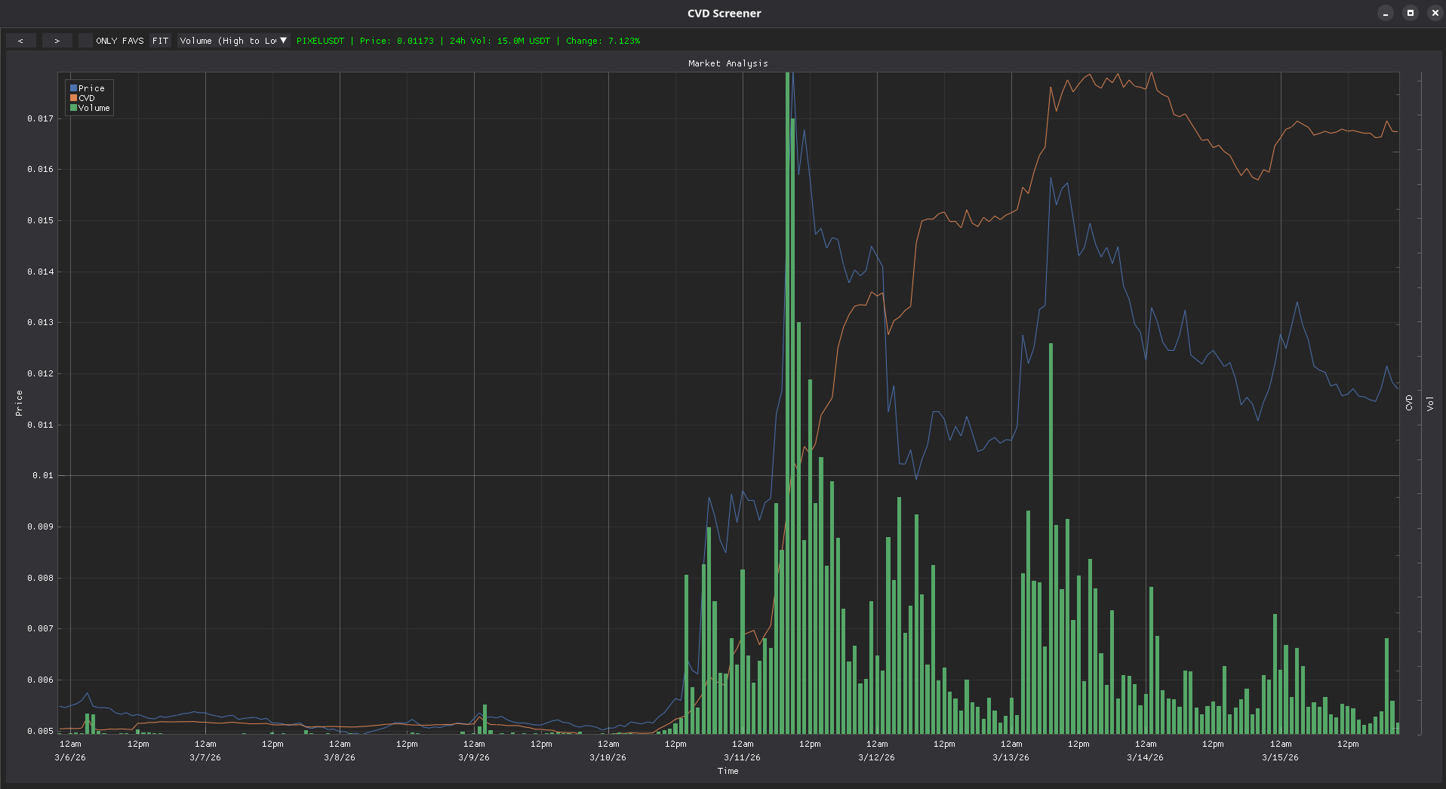
Task: Toggle CVD series in chart legend
Action: [x=87, y=98]
